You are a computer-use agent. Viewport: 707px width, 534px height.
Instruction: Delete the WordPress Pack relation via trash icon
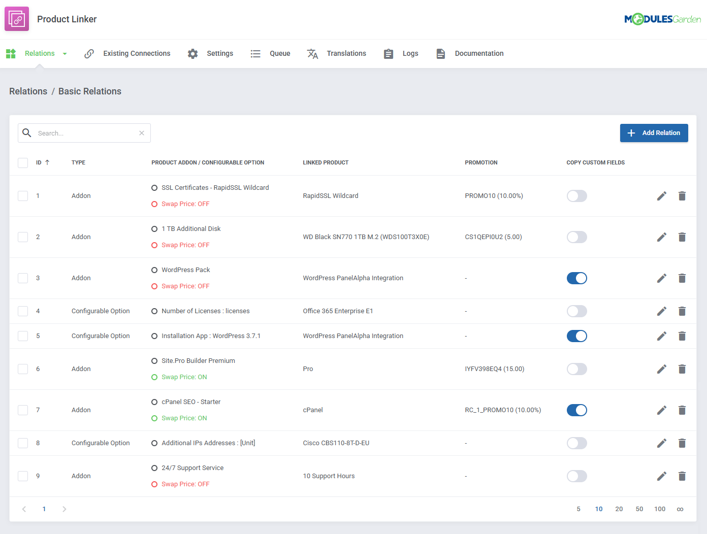(x=682, y=278)
